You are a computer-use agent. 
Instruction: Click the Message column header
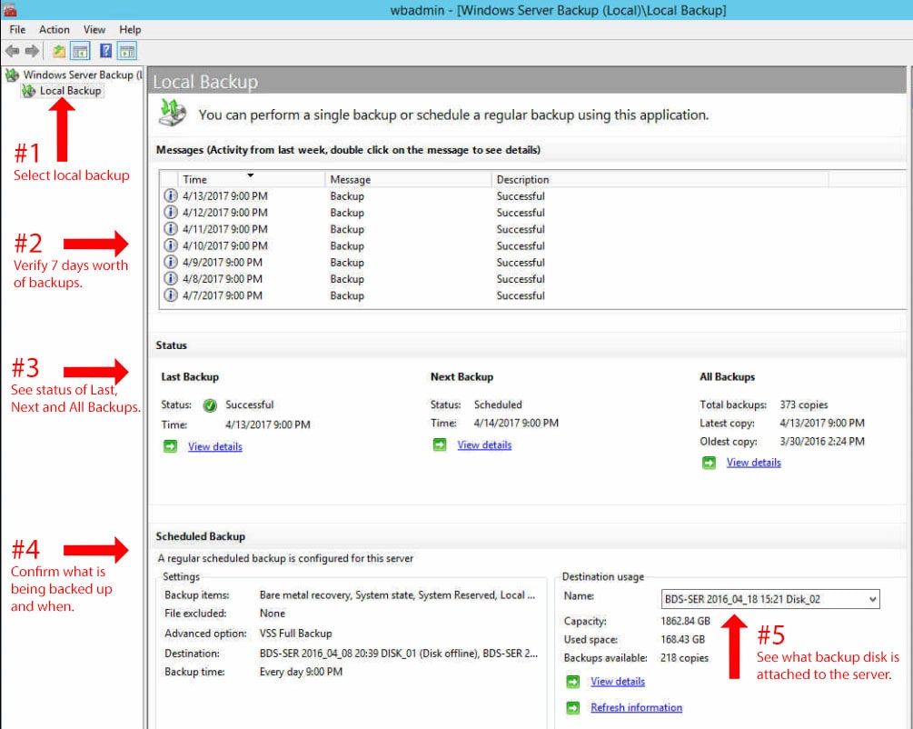408,179
